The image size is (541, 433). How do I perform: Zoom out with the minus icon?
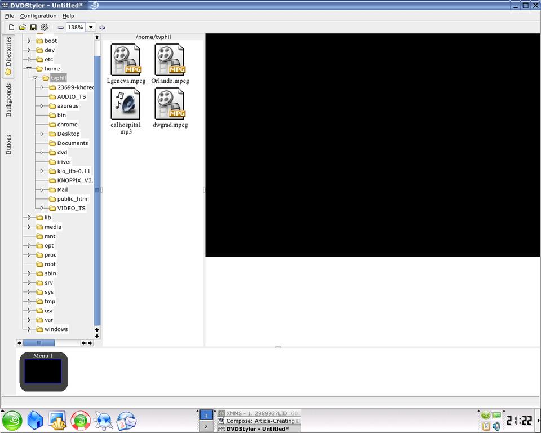[61, 27]
